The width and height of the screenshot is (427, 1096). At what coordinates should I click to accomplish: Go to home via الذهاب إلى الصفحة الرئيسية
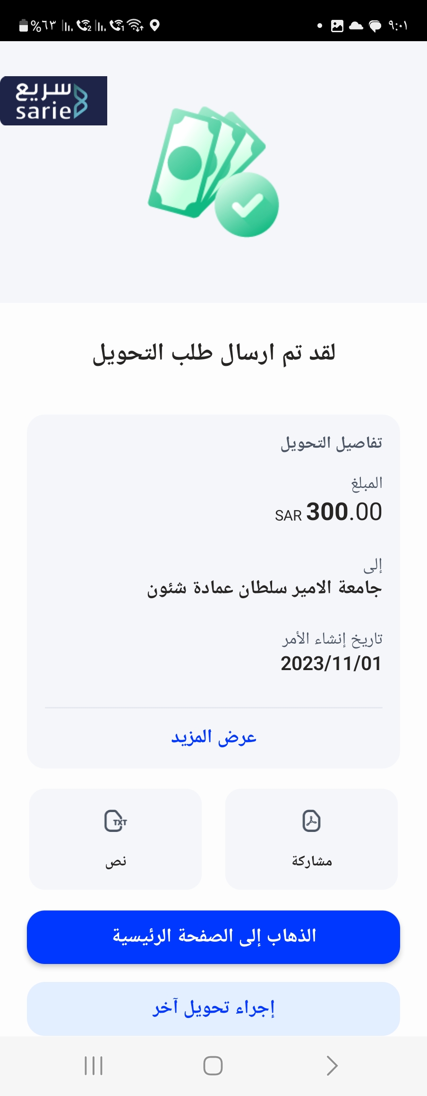click(x=213, y=937)
